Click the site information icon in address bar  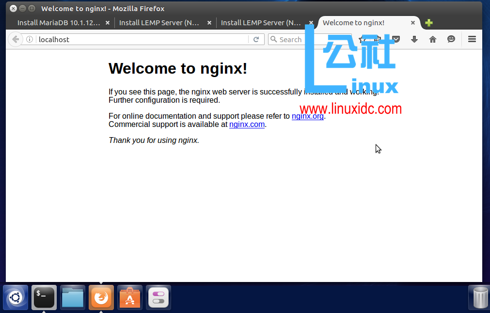(x=31, y=39)
